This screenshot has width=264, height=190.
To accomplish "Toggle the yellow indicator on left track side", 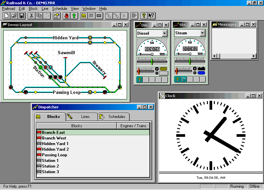I will tap(11, 62).
